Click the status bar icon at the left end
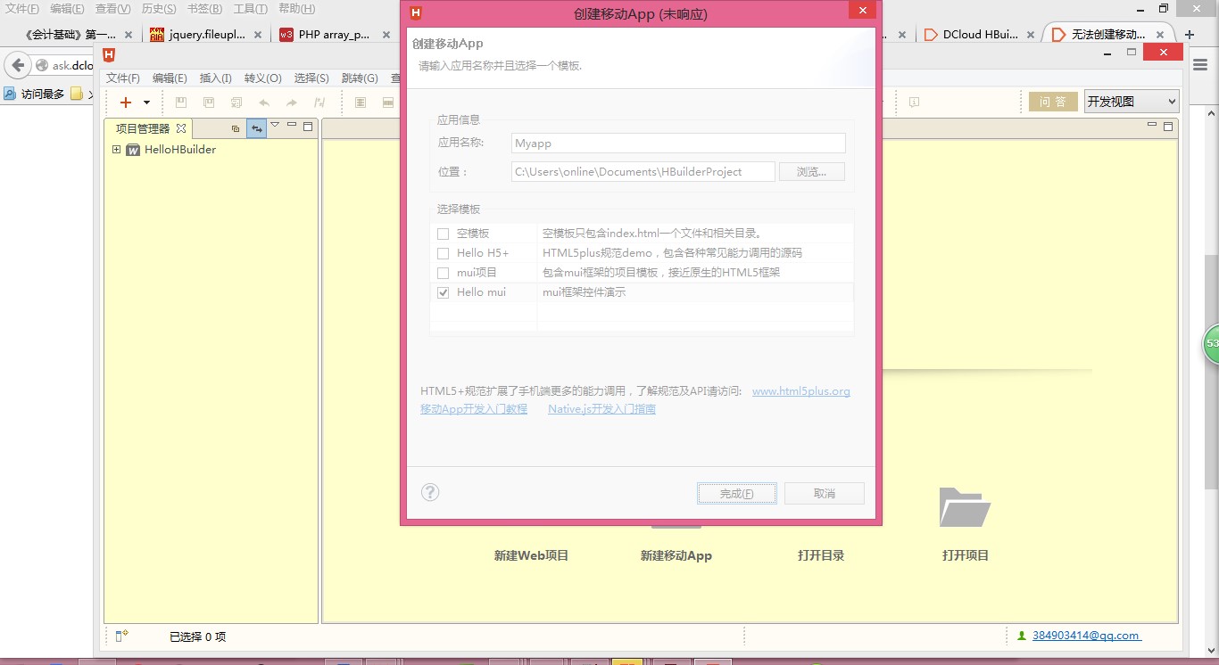Viewport: 1219px width, 665px height. (x=122, y=636)
